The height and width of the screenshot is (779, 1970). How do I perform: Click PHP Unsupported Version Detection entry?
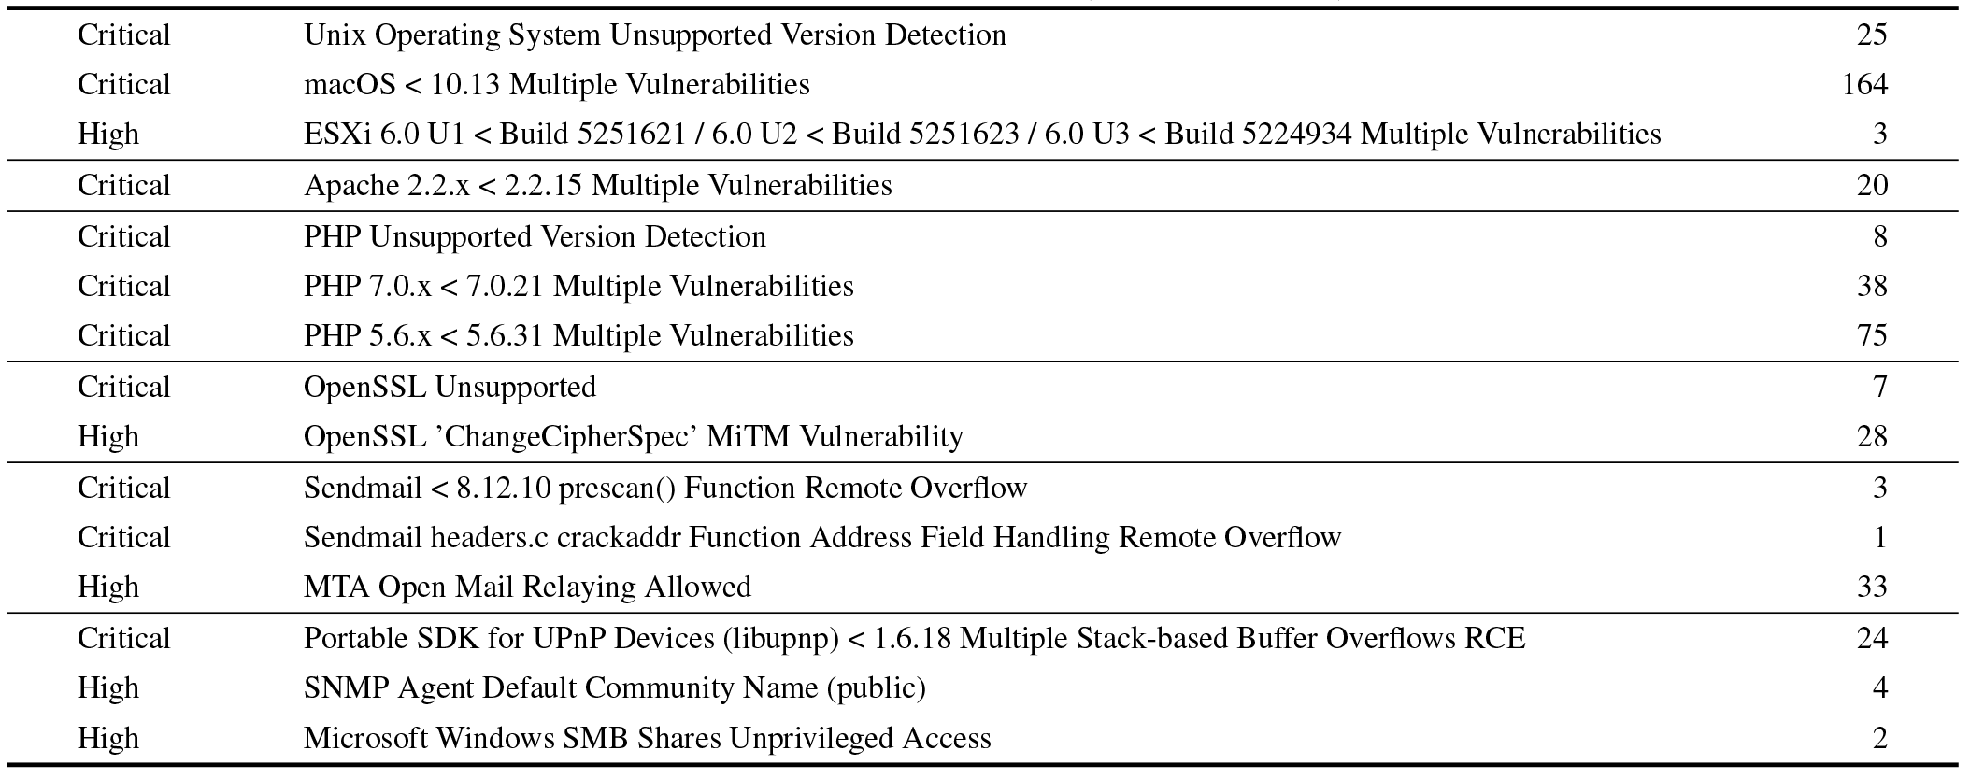pyautogui.click(x=535, y=237)
